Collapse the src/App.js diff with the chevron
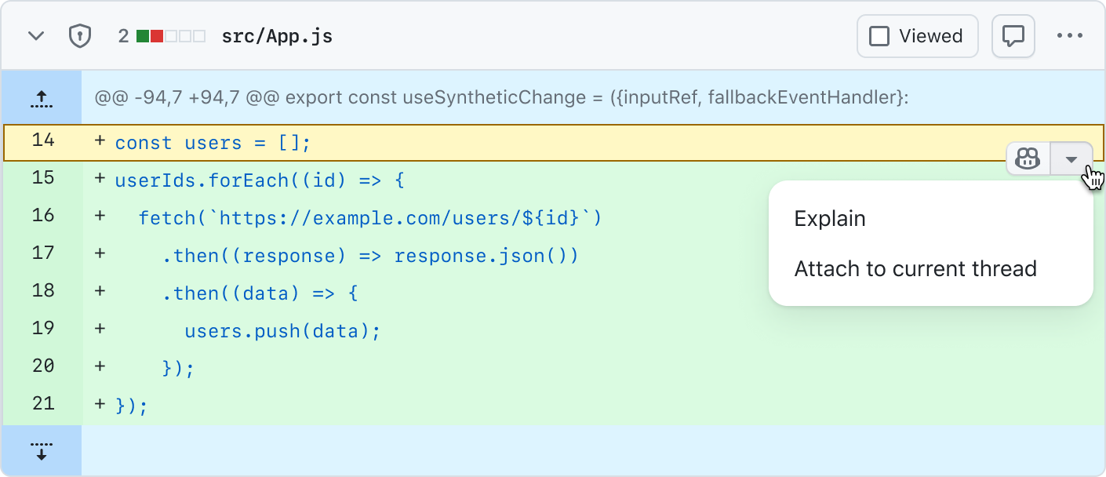The image size is (1106, 477). tap(35, 35)
